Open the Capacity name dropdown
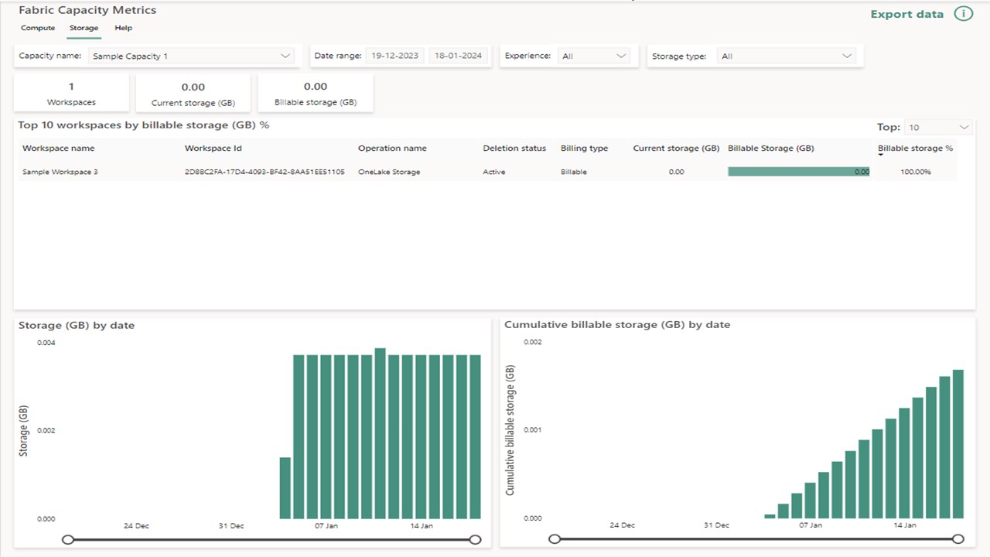The image size is (990, 557). [285, 56]
